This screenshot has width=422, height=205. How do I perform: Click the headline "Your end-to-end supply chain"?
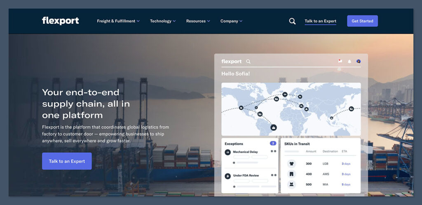86,104
